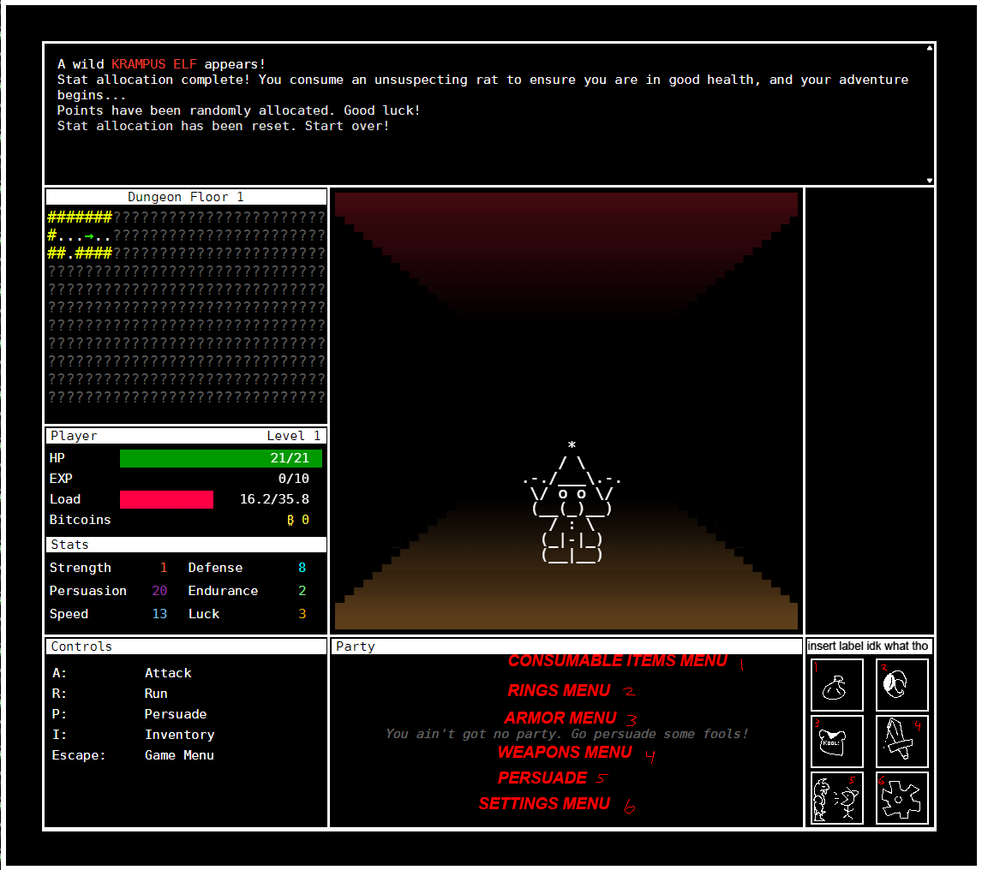Click the "Points have been randomly allocated" log line
This screenshot has height=870, width=982.
click(x=238, y=110)
